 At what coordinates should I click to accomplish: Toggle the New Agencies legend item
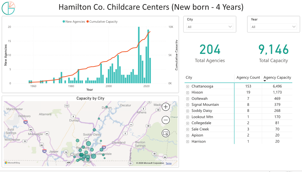(74, 22)
